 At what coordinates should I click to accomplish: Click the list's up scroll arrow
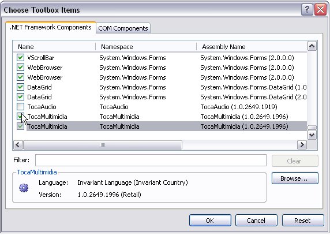[x=312, y=46]
